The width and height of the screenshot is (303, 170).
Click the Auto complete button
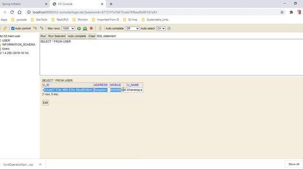pyautogui.click(x=77, y=36)
